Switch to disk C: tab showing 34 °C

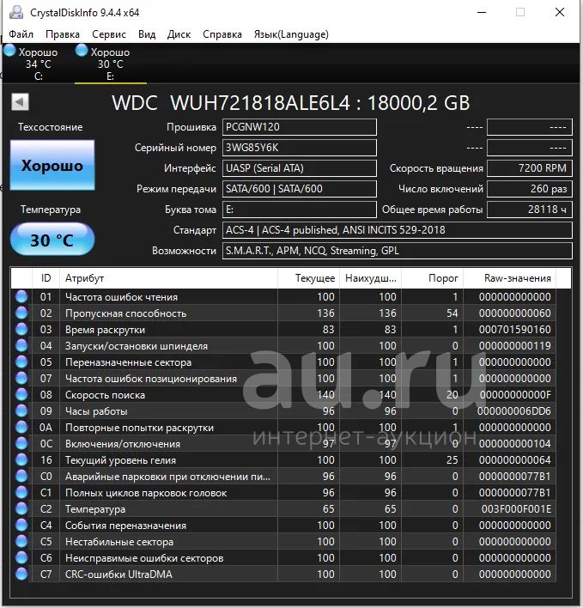pos(39,64)
